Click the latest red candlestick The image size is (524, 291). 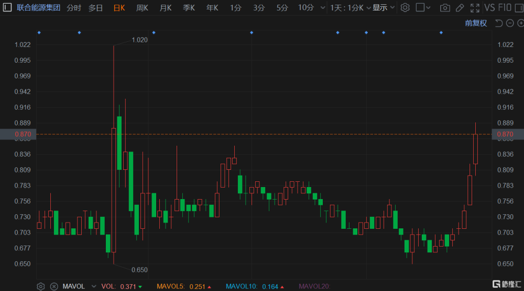click(x=476, y=149)
